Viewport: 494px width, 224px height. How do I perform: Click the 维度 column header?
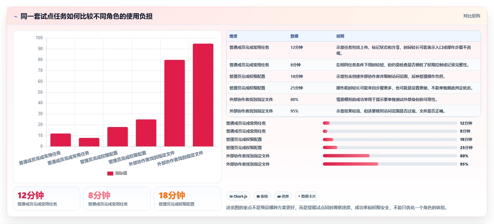coord(233,36)
